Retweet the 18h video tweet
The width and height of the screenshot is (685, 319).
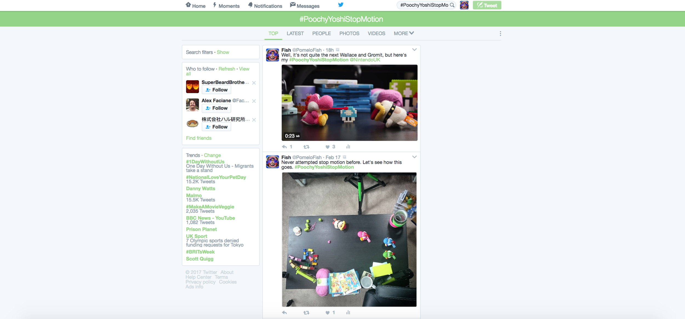coord(306,147)
